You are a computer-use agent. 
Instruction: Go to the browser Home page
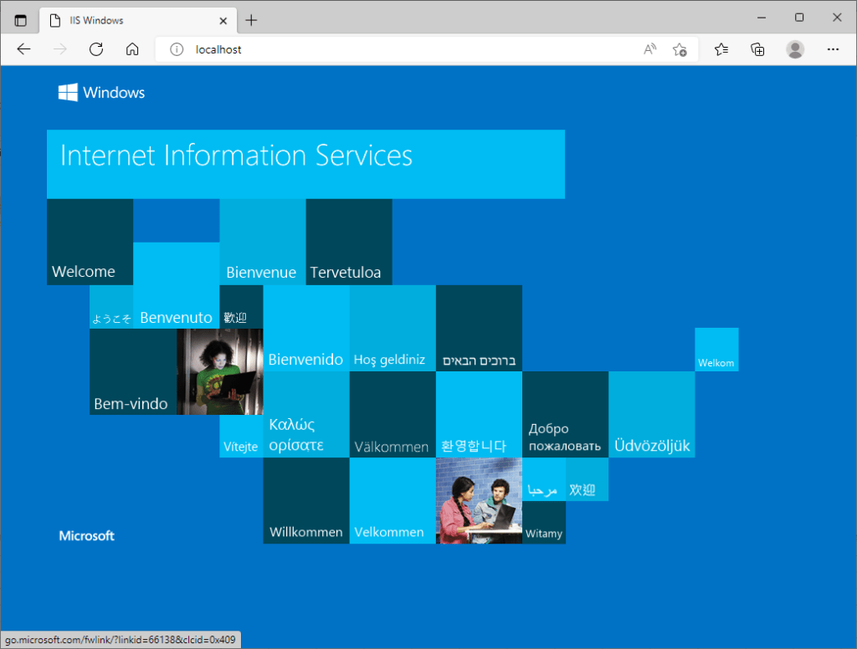(132, 49)
